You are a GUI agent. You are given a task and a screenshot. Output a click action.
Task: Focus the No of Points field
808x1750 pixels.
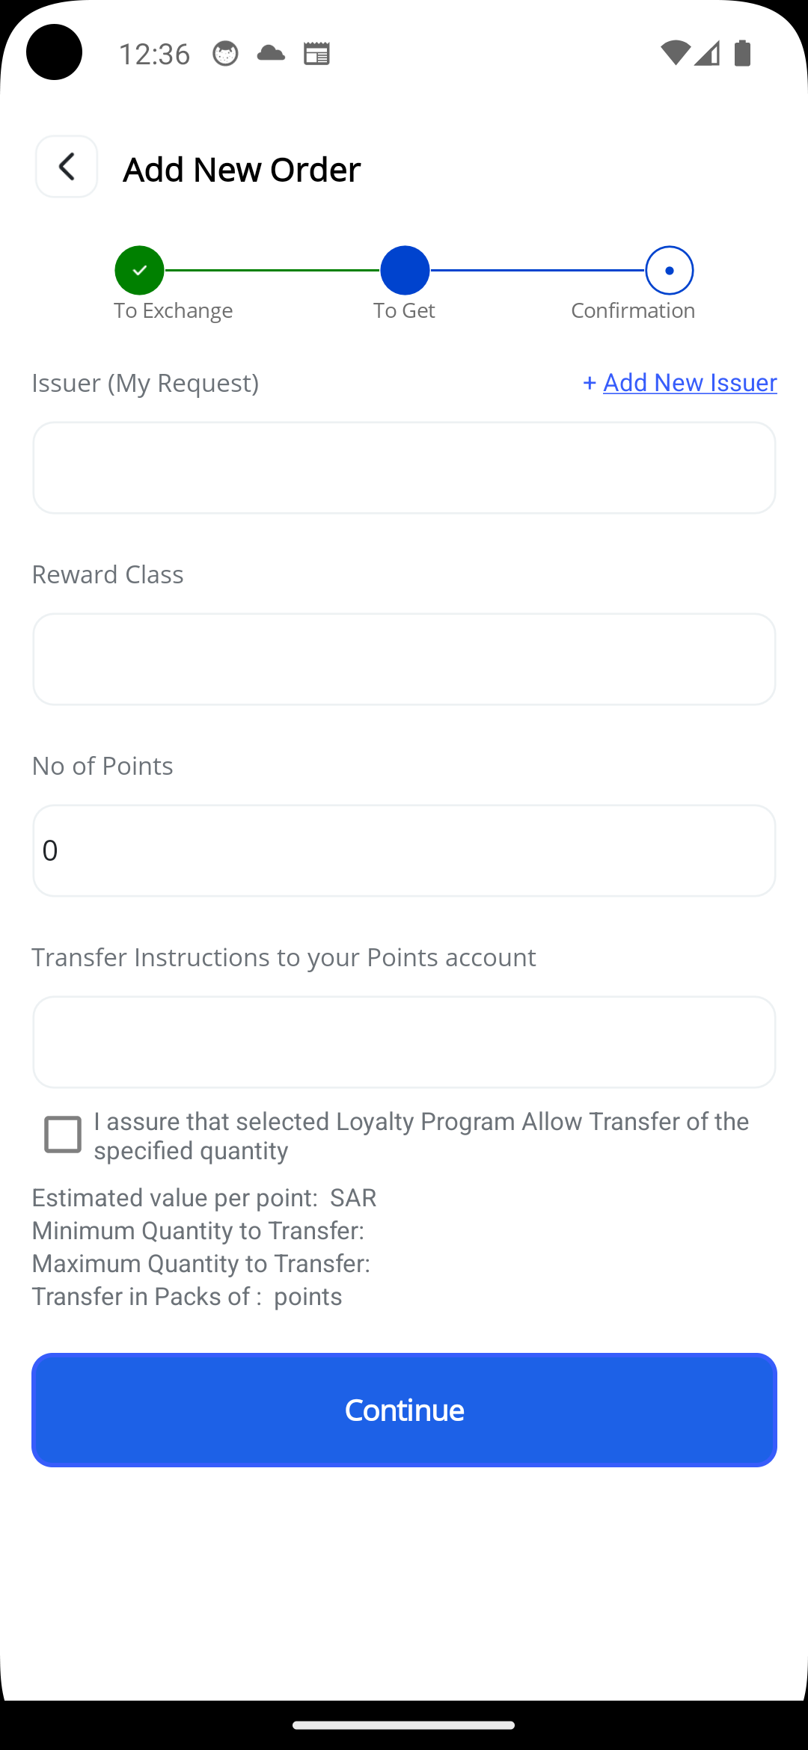tap(404, 851)
